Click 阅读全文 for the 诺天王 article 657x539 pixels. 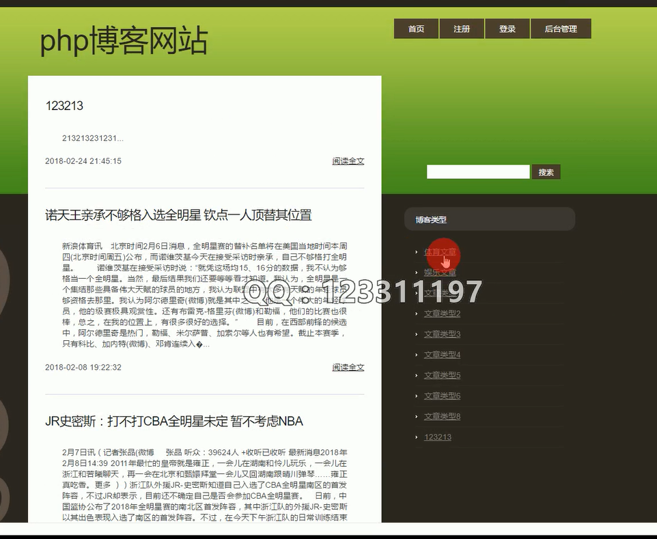click(x=348, y=367)
